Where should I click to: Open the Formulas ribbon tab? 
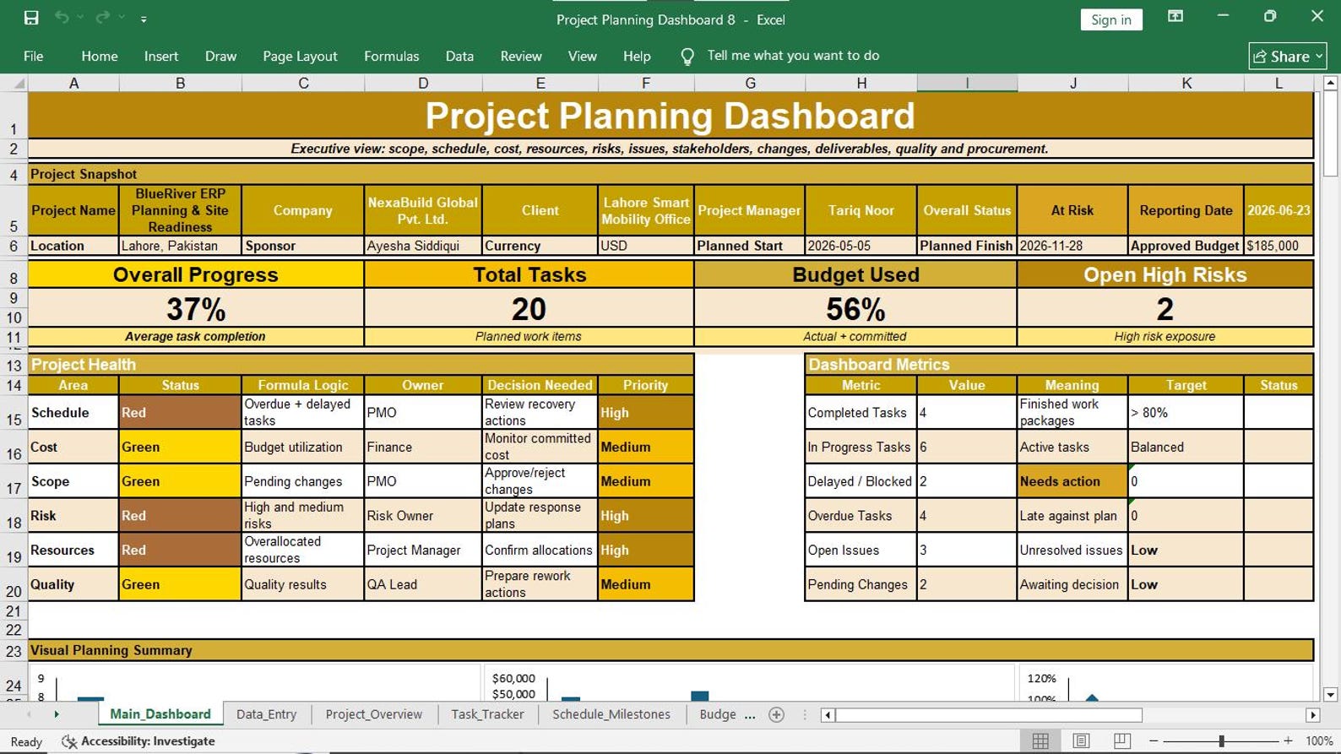pyautogui.click(x=391, y=56)
